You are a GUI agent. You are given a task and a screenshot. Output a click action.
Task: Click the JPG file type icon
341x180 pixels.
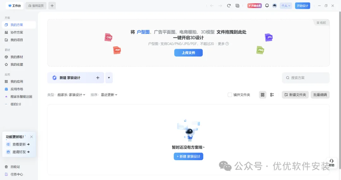coord(269,37)
